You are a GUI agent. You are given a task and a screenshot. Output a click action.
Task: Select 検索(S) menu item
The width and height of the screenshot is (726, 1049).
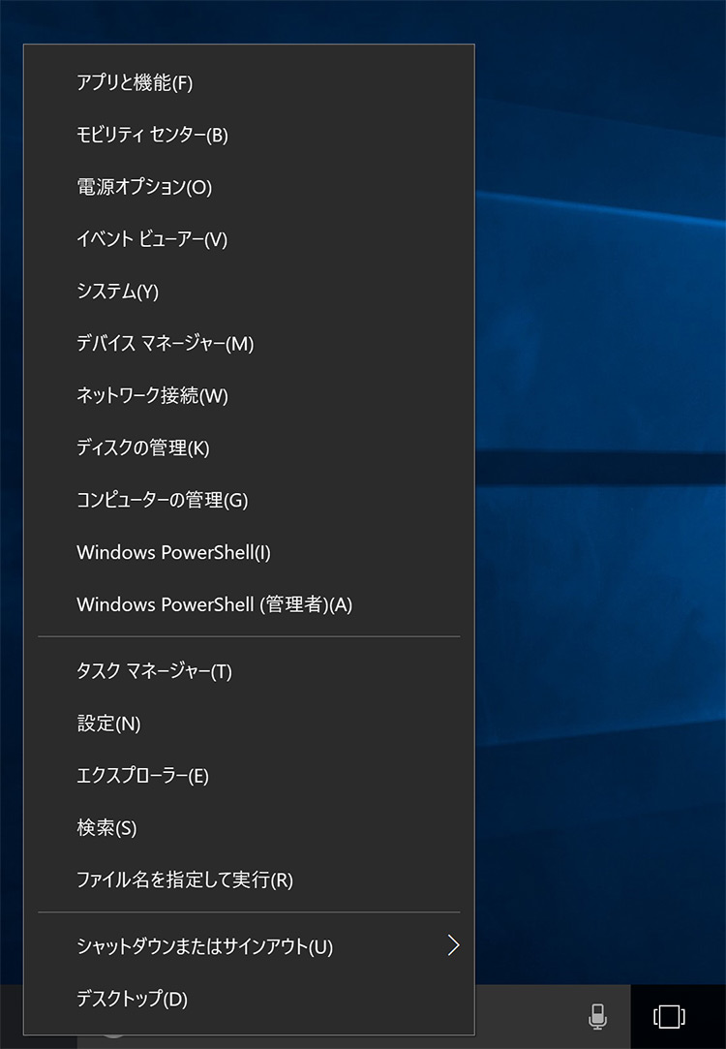coord(106,828)
